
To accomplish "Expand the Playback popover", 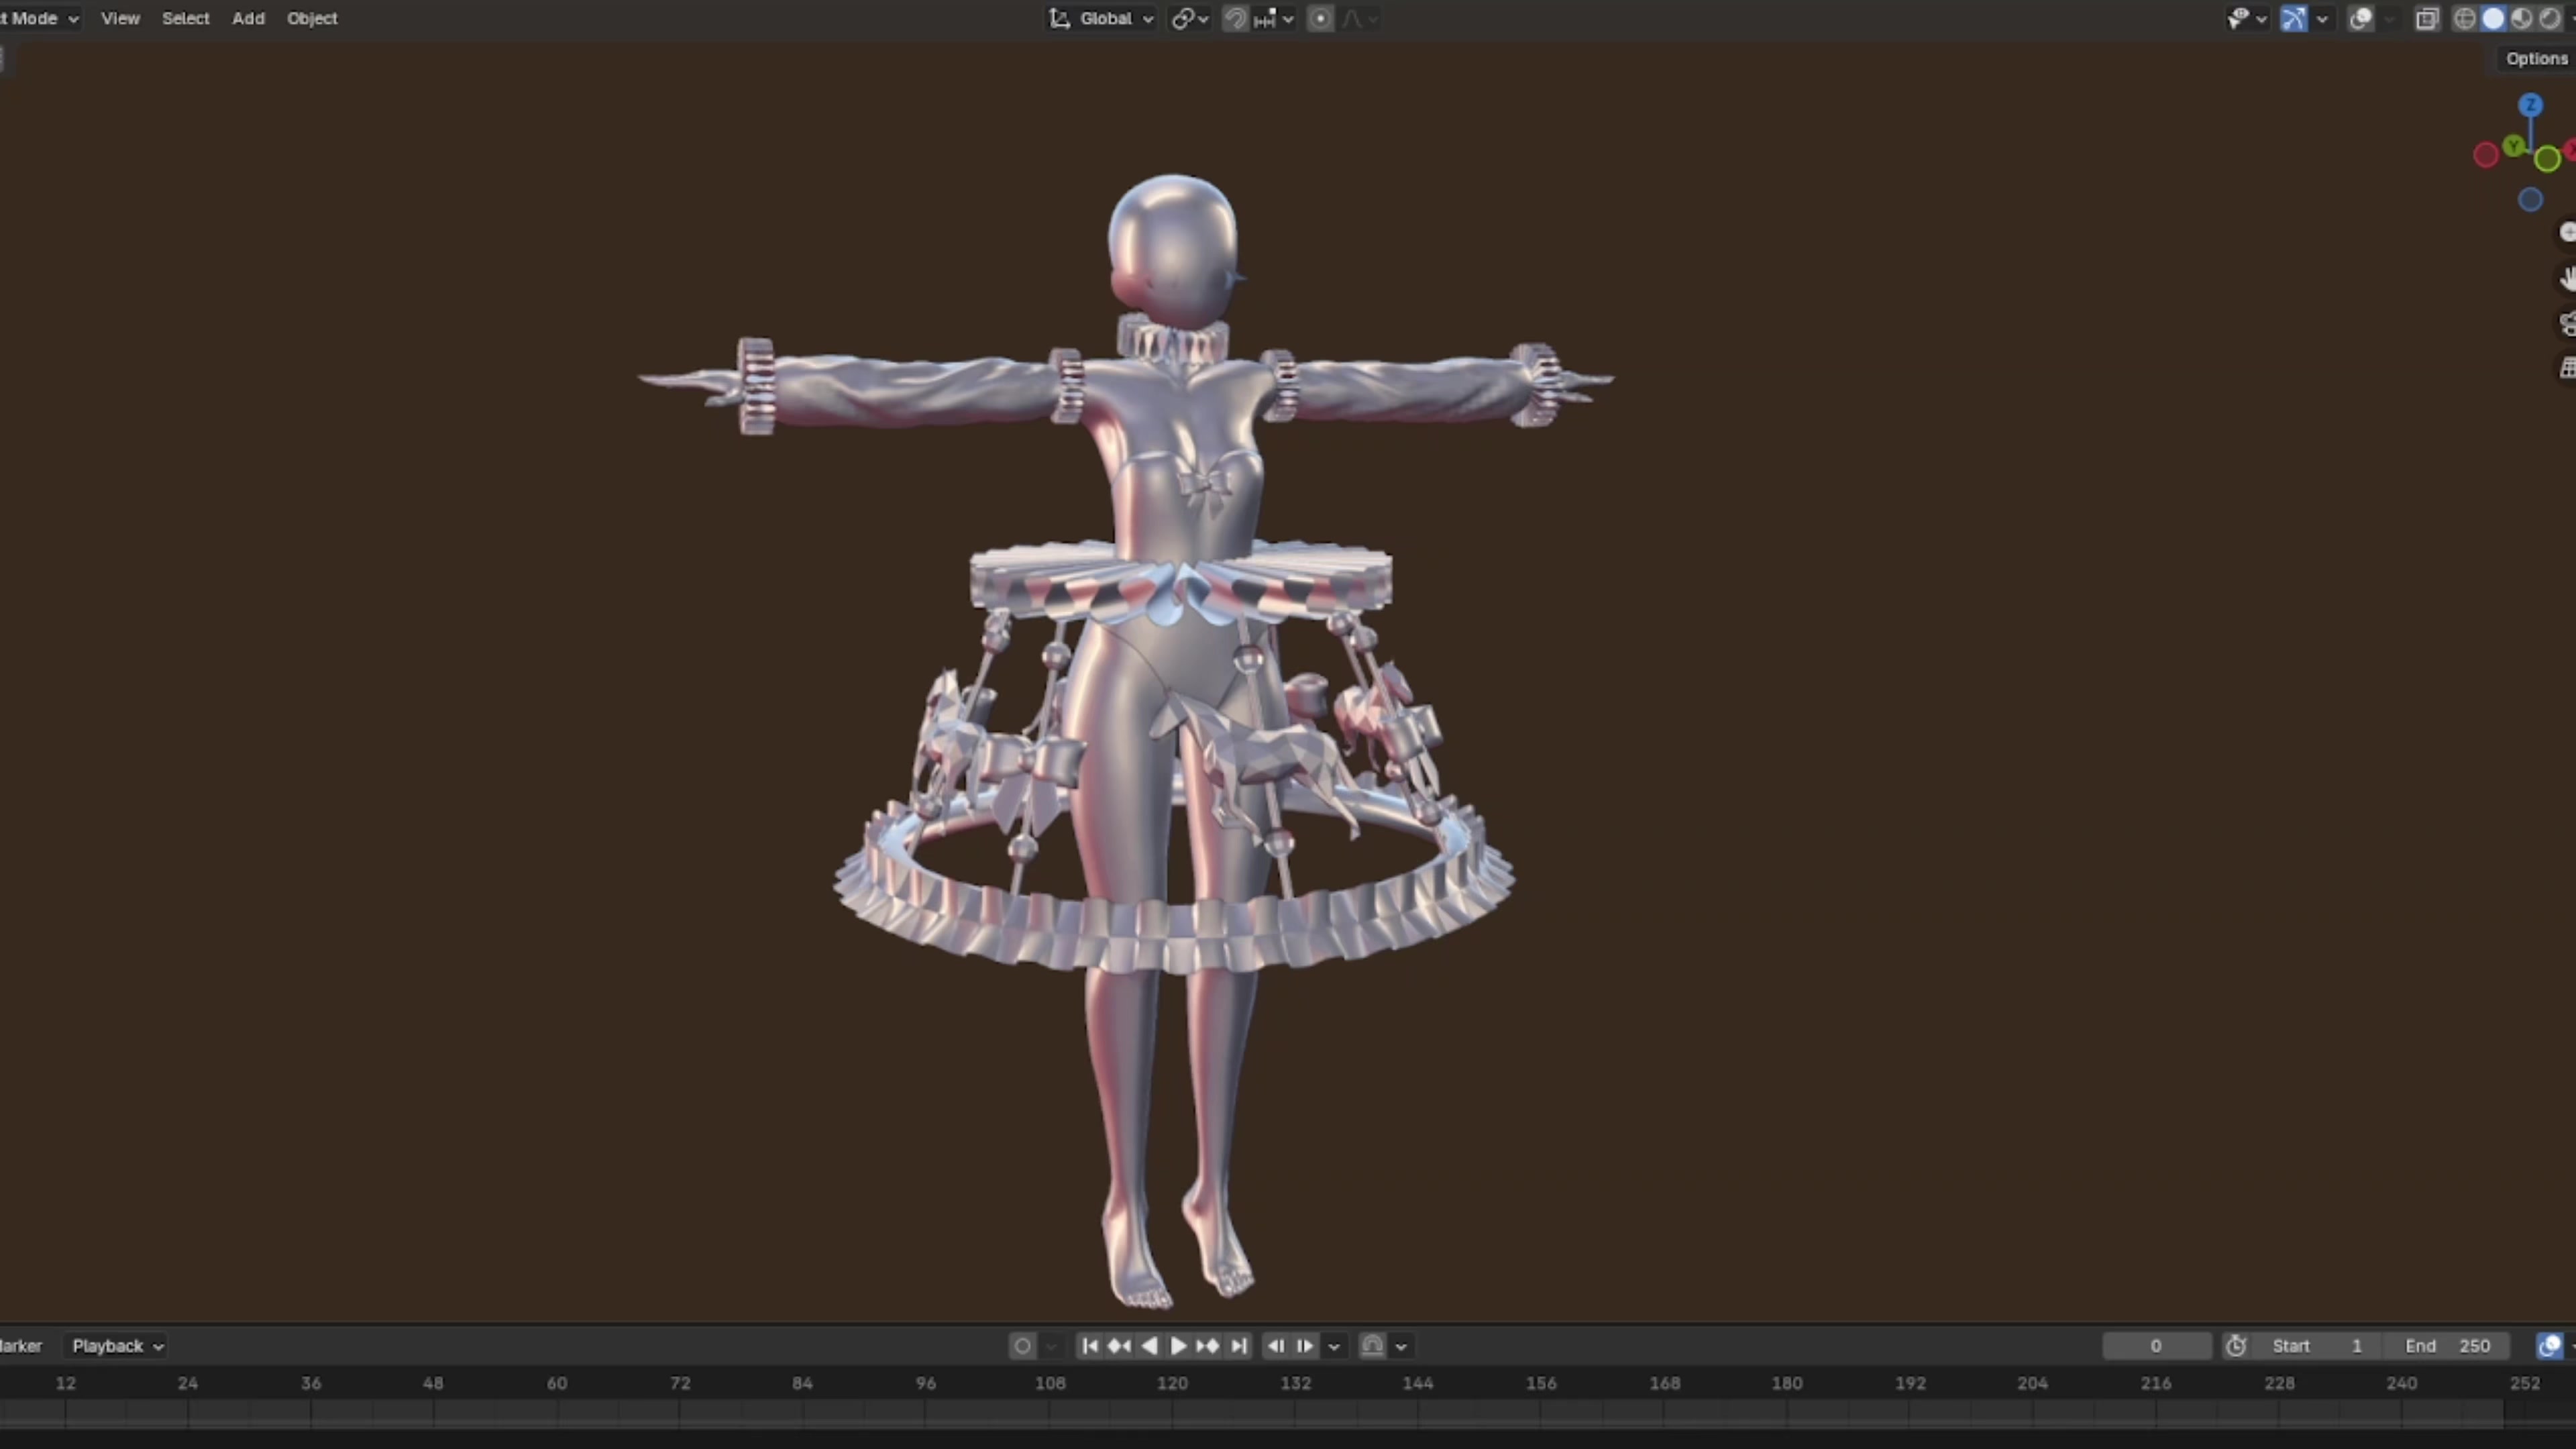I will [x=117, y=1346].
